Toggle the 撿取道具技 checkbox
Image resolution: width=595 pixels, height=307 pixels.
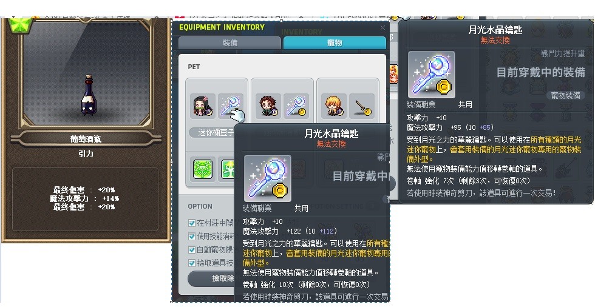[x=192, y=263]
